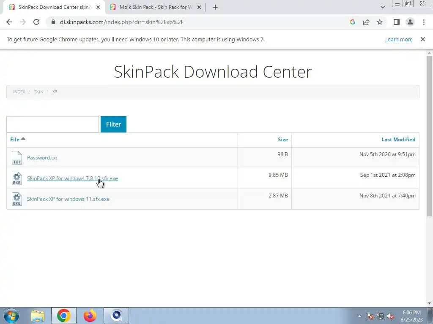The height and width of the screenshot is (324, 433).
Task: Focus the filter text field
Action: click(52, 124)
